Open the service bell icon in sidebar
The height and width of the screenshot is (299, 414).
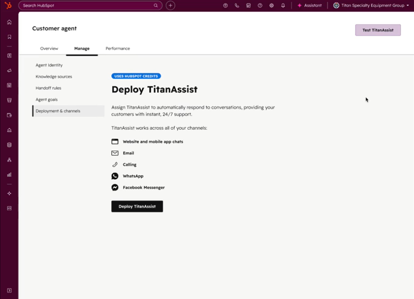(x=9, y=130)
